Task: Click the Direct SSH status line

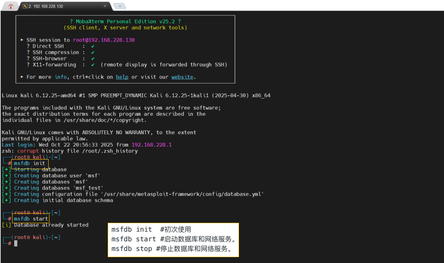Action: point(61,46)
